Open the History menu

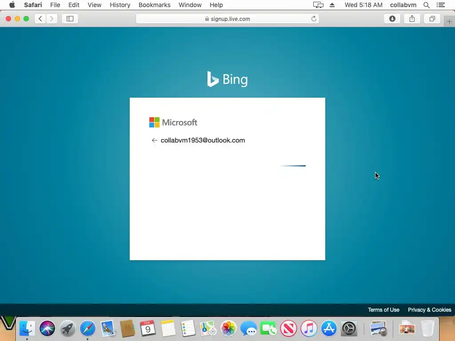click(120, 5)
